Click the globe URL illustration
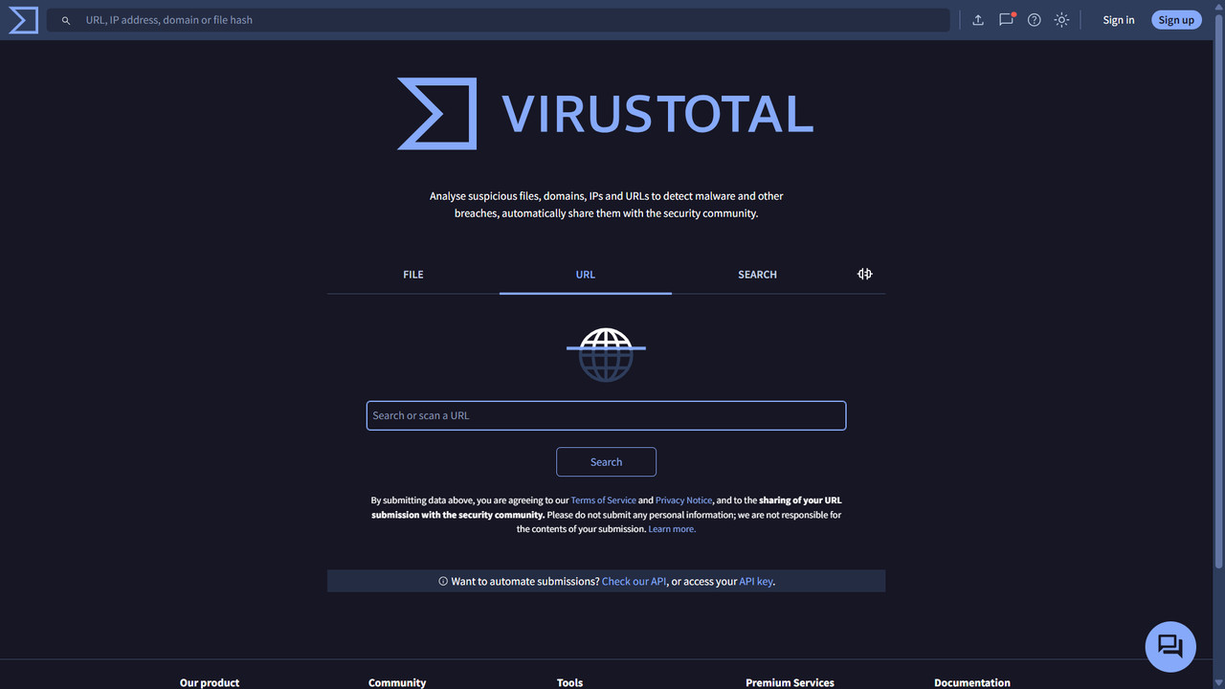Viewport: 1225px width, 689px height. [x=606, y=354]
